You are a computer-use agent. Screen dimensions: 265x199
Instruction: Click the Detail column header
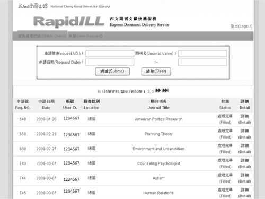244,105
